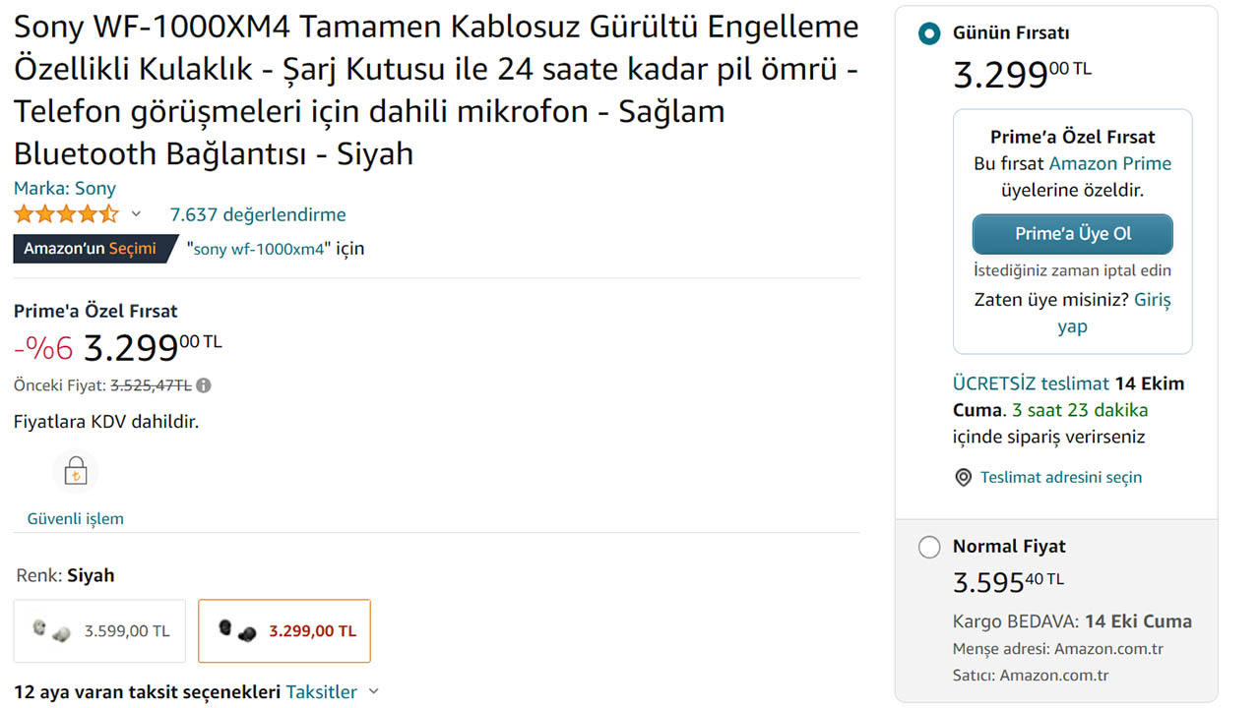Open the Marka: Sony brand link
The width and height of the screenshot is (1260, 708).
(x=65, y=189)
